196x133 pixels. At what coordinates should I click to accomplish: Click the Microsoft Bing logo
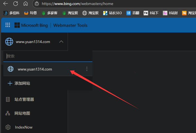31,25
